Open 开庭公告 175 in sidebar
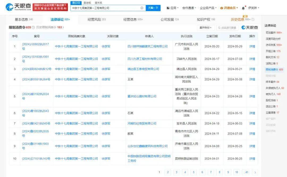Screen dimensions: 287x177 [273, 51]
